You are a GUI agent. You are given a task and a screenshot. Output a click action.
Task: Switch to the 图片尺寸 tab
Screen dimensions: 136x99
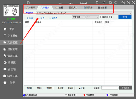[x=73, y=7]
